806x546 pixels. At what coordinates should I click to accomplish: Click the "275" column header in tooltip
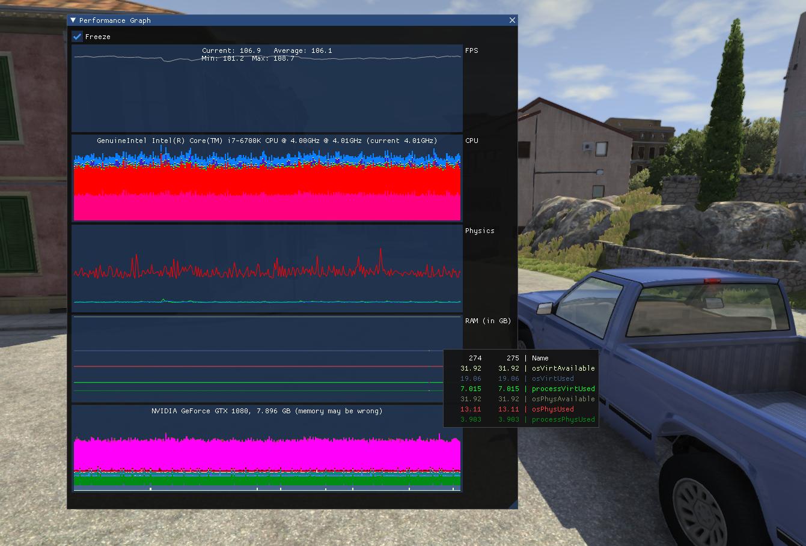pos(513,358)
